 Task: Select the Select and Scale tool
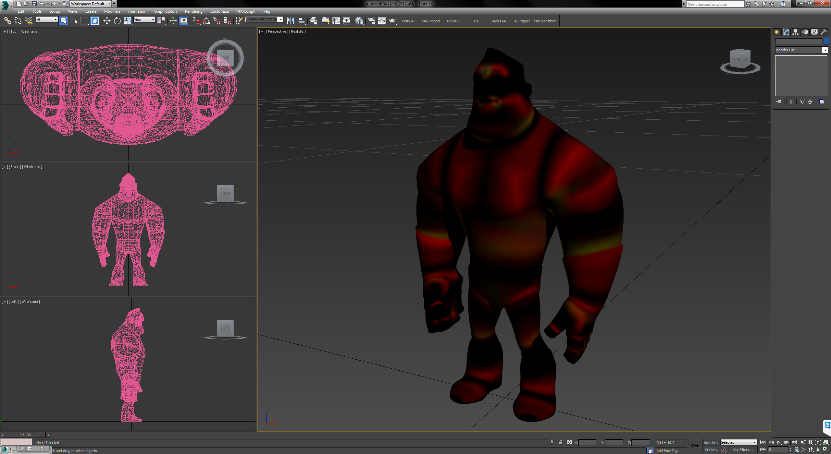point(128,21)
